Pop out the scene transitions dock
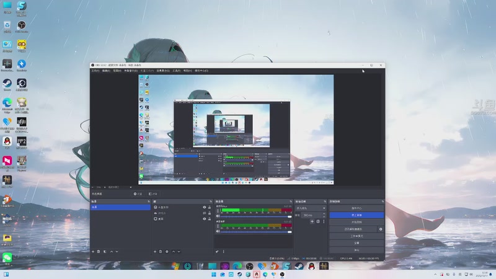This screenshot has height=279, width=496. coord(324,201)
